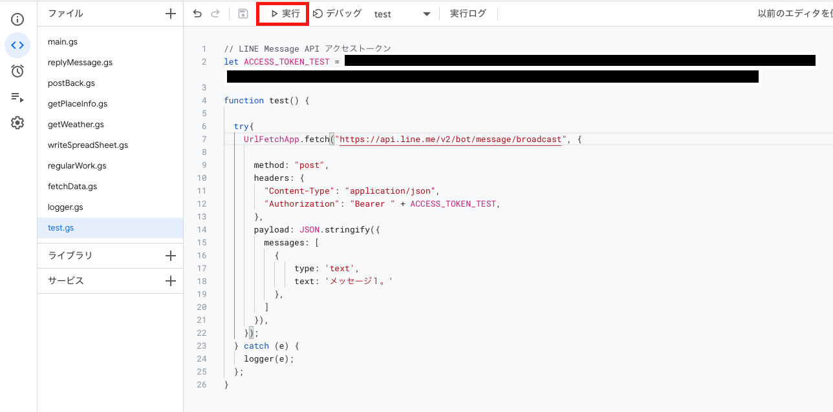Open the 実行ログ execution log
The width and height of the screenshot is (833, 412).
(468, 14)
